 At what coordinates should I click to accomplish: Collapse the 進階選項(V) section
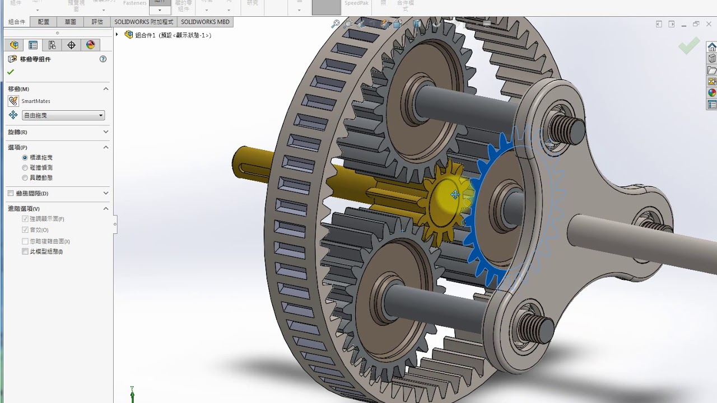(x=106, y=208)
